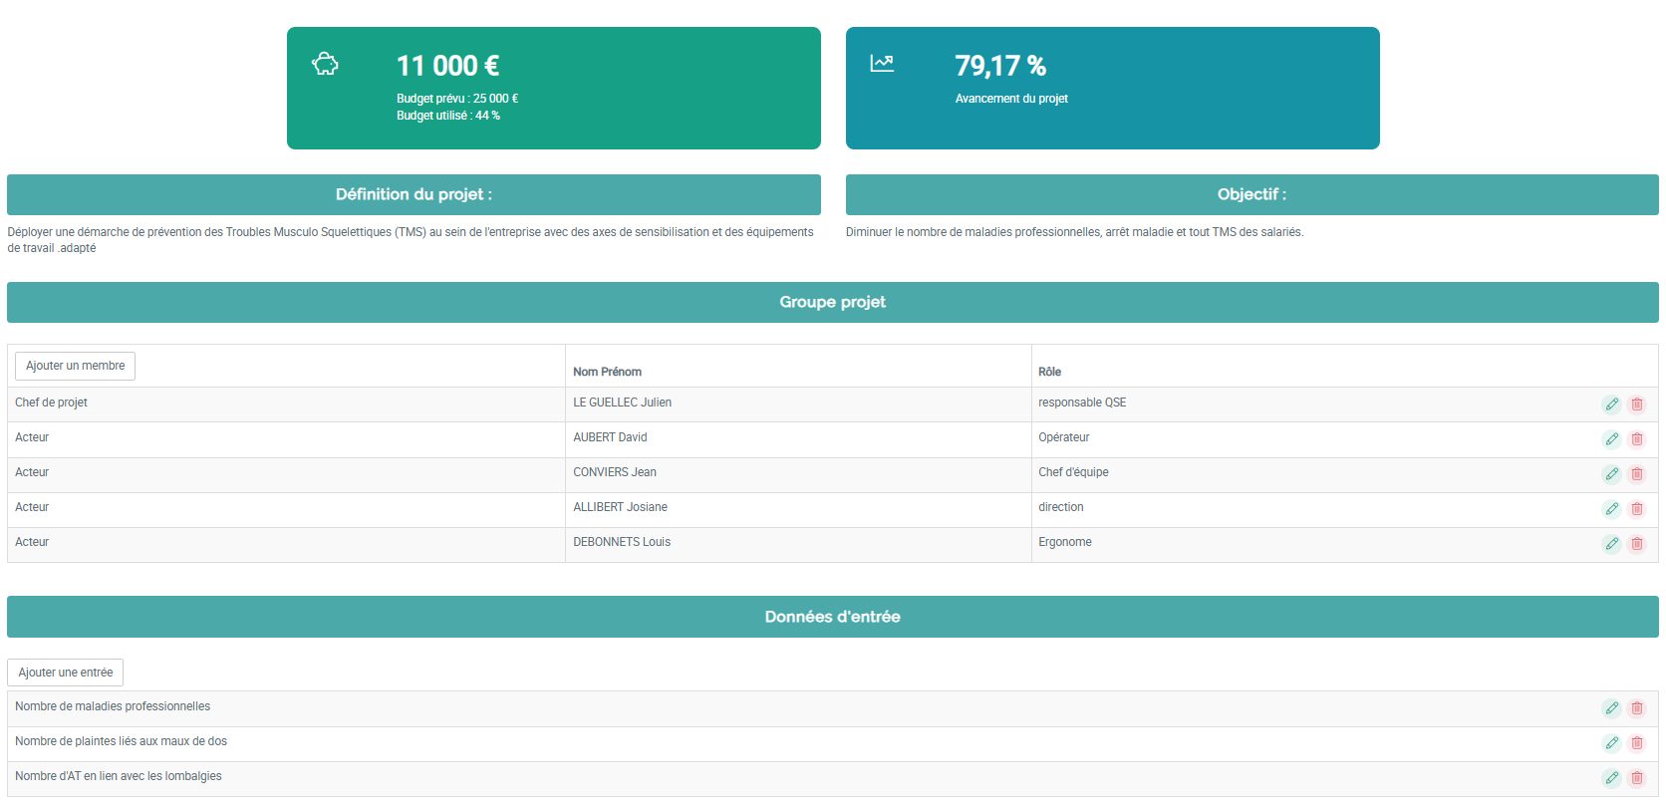Click 'Nombre d'AT en lien avec les lombalgies'
Screen dimensions: 1666x809
119,776
